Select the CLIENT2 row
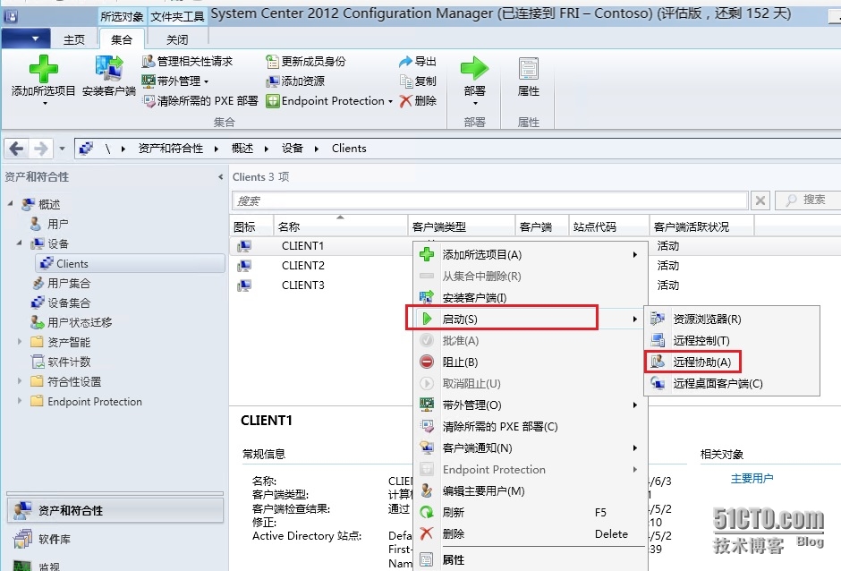The height and width of the screenshot is (571, 841). (x=303, y=266)
